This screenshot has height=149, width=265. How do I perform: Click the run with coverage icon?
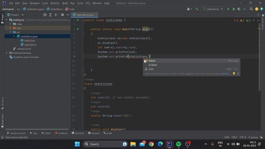click(x=239, y=9)
